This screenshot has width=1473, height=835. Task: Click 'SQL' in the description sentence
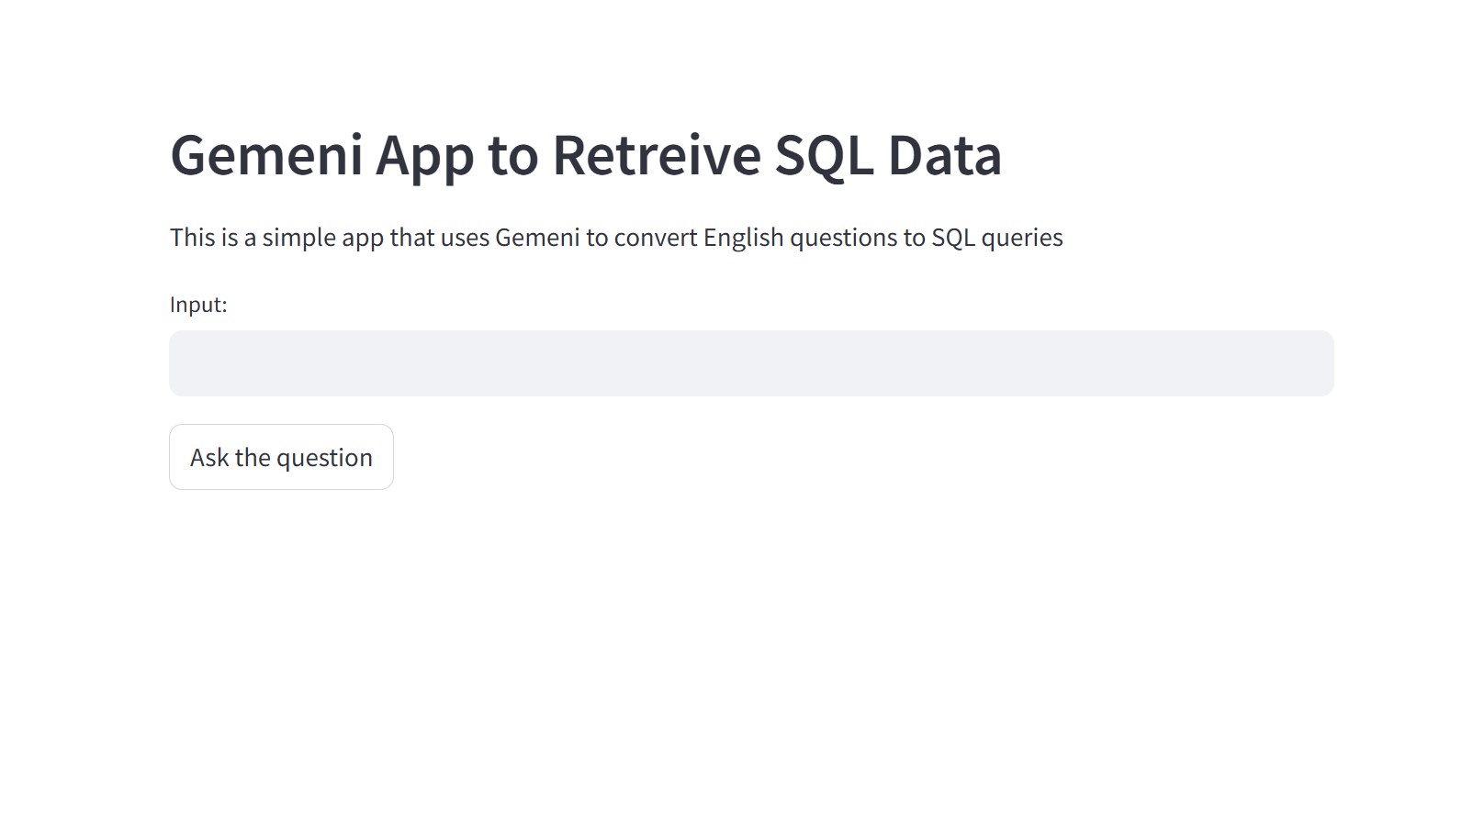coord(953,238)
